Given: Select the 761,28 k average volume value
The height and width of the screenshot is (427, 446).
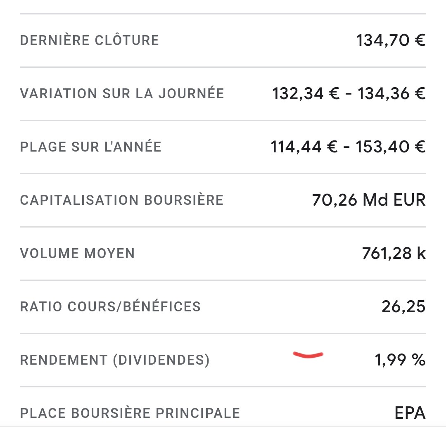Looking at the screenshot, I should [x=394, y=254].
